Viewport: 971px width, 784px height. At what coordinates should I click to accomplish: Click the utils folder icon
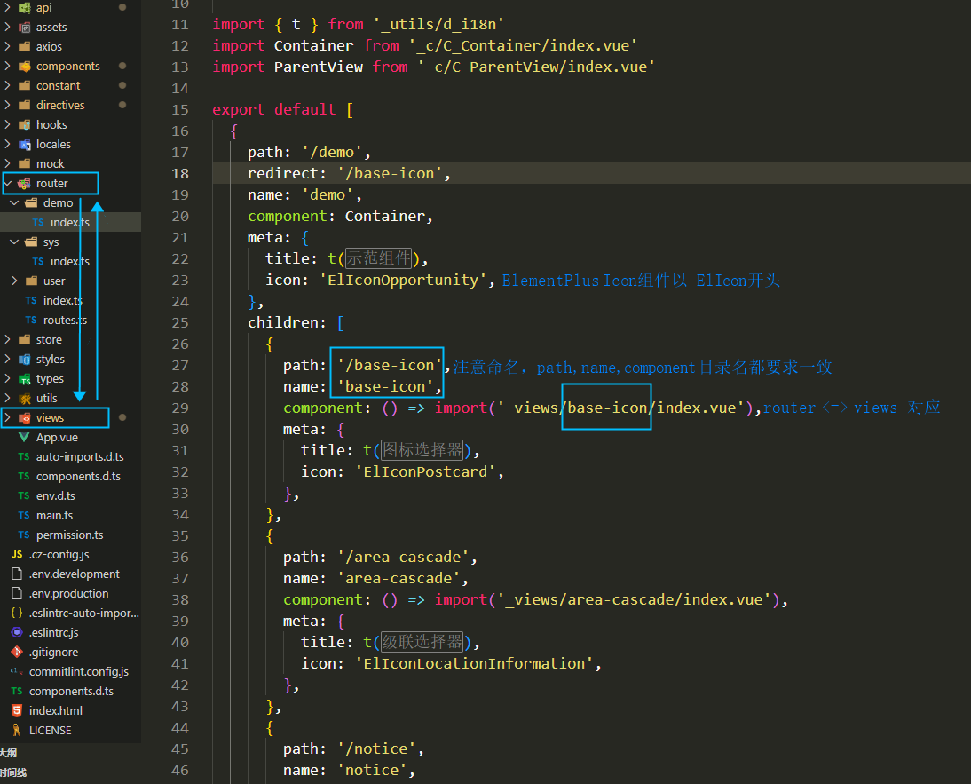click(x=25, y=398)
